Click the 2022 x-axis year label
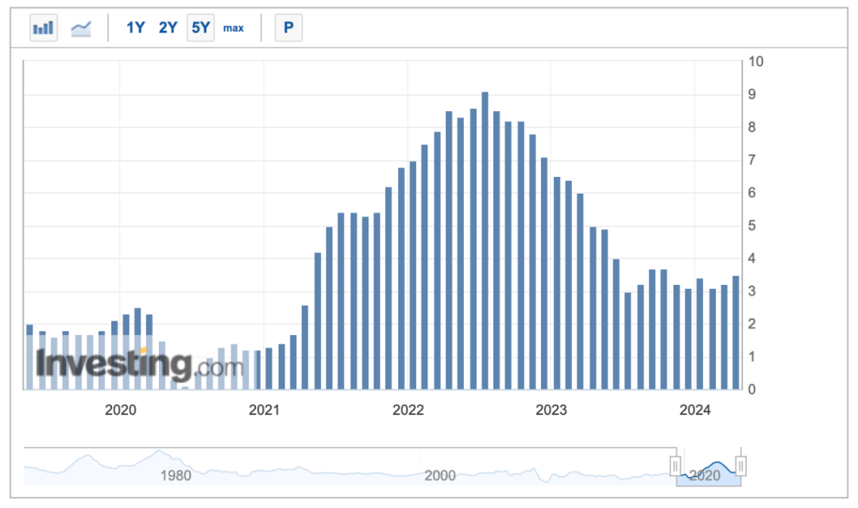858x508 pixels. click(x=408, y=410)
